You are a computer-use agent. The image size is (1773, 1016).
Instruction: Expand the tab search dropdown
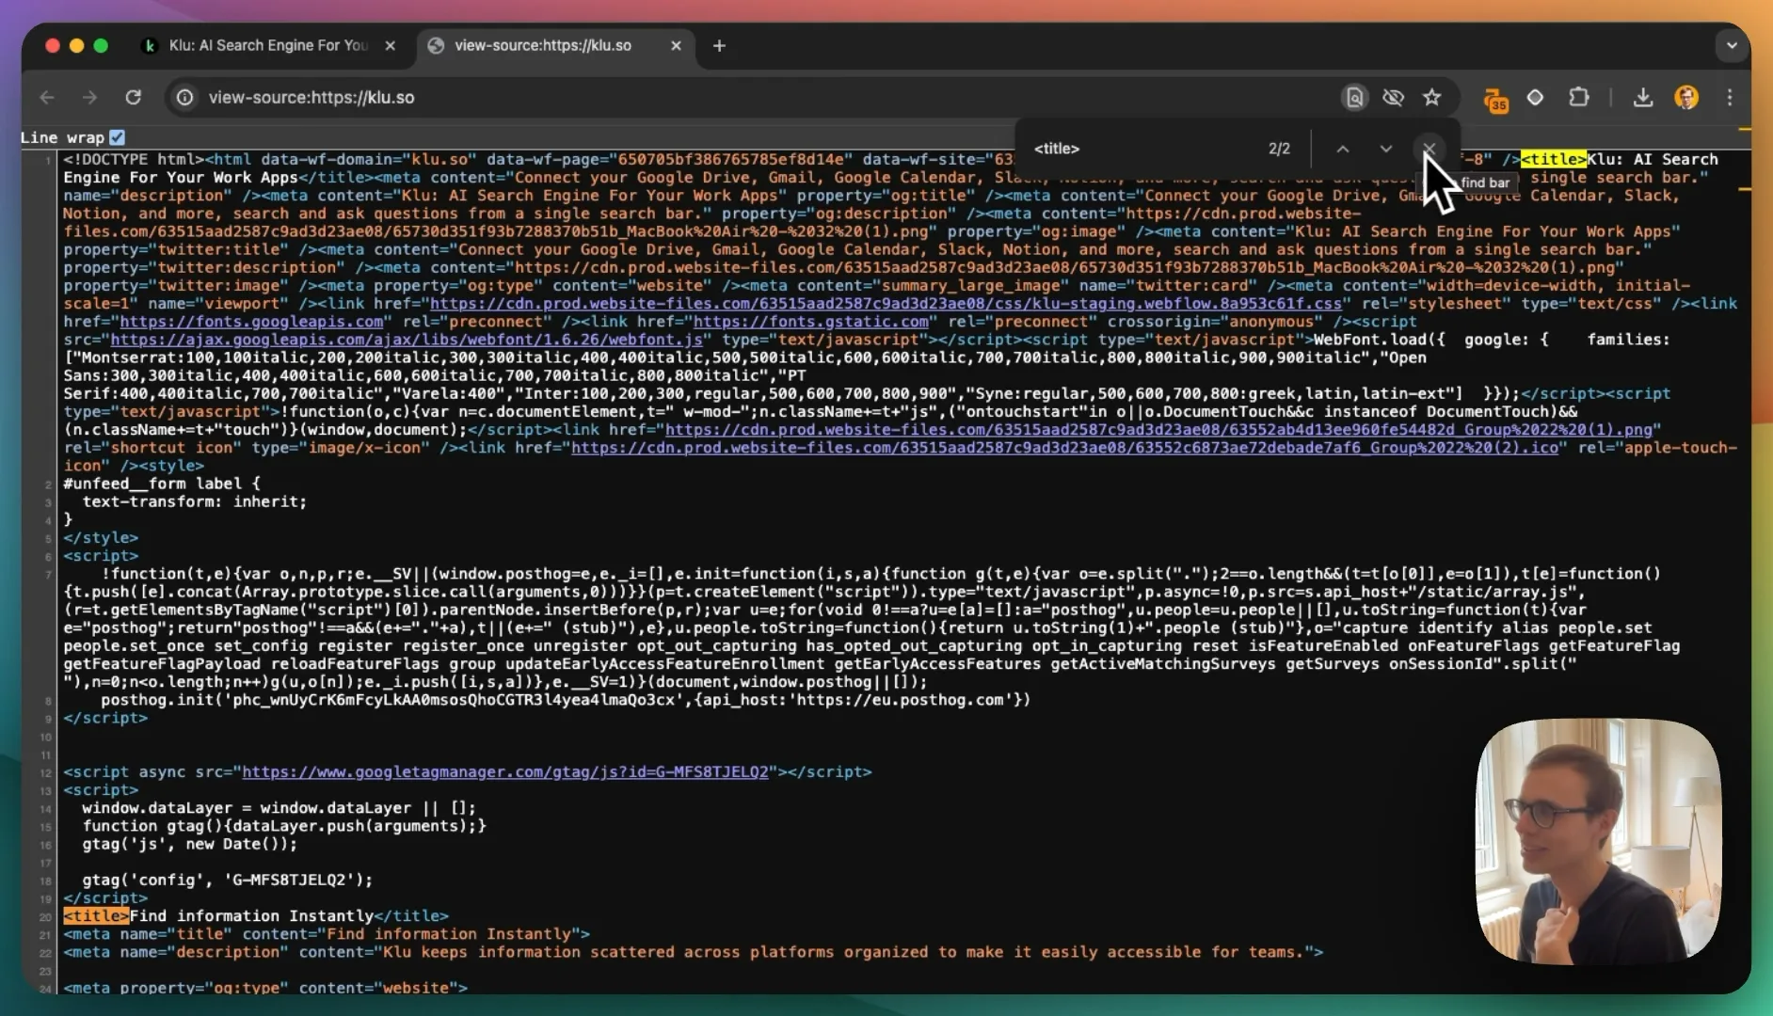click(x=1732, y=45)
